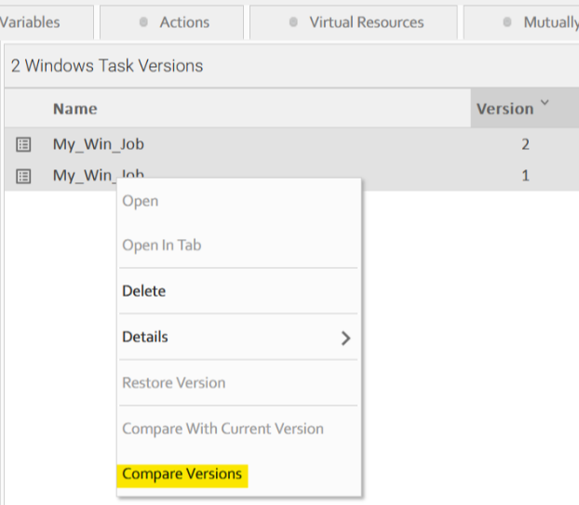
Task: Click Details in the context menu
Action: pos(145,337)
